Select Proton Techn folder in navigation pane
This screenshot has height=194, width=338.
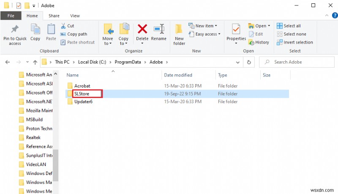36,128
